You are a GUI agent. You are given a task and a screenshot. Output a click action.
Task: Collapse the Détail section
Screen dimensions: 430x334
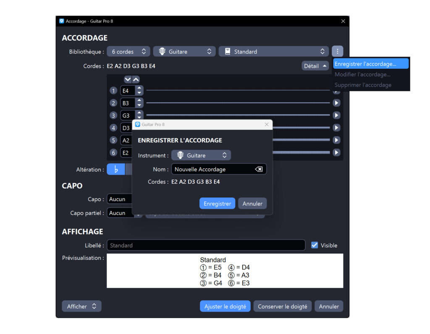[x=315, y=66]
